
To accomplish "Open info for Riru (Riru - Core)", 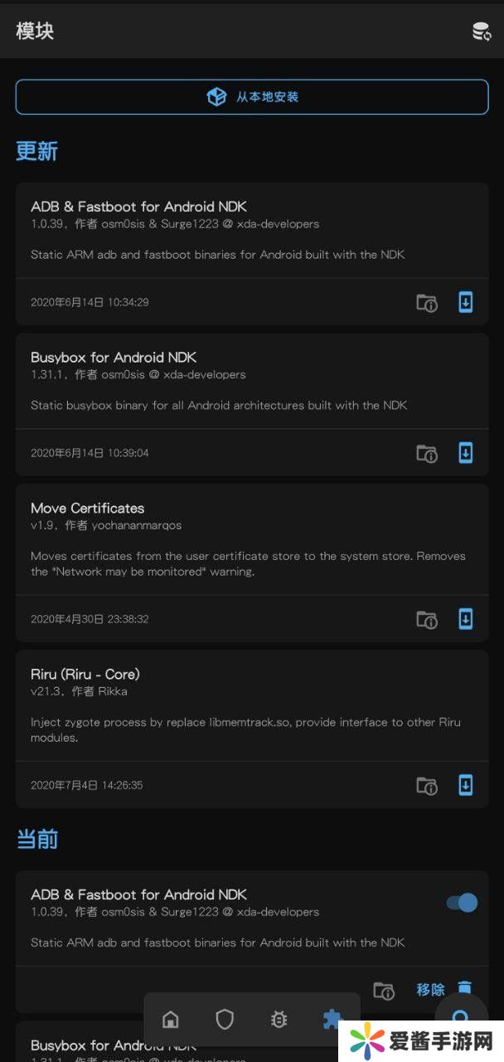I will tap(427, 786).
